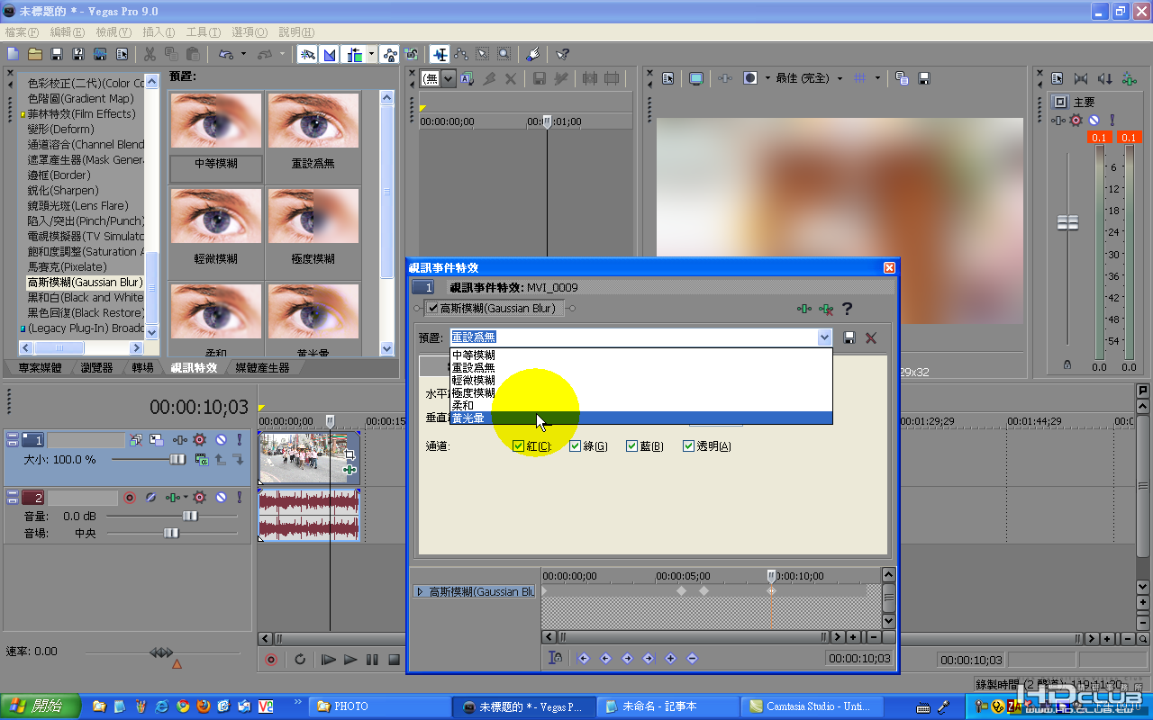Toggle the Alpha 透明(A) channel checkbox
Image resolution: width=1153 pixels, height=720 pixels.
pyautogui.click(x=689, y=446)
